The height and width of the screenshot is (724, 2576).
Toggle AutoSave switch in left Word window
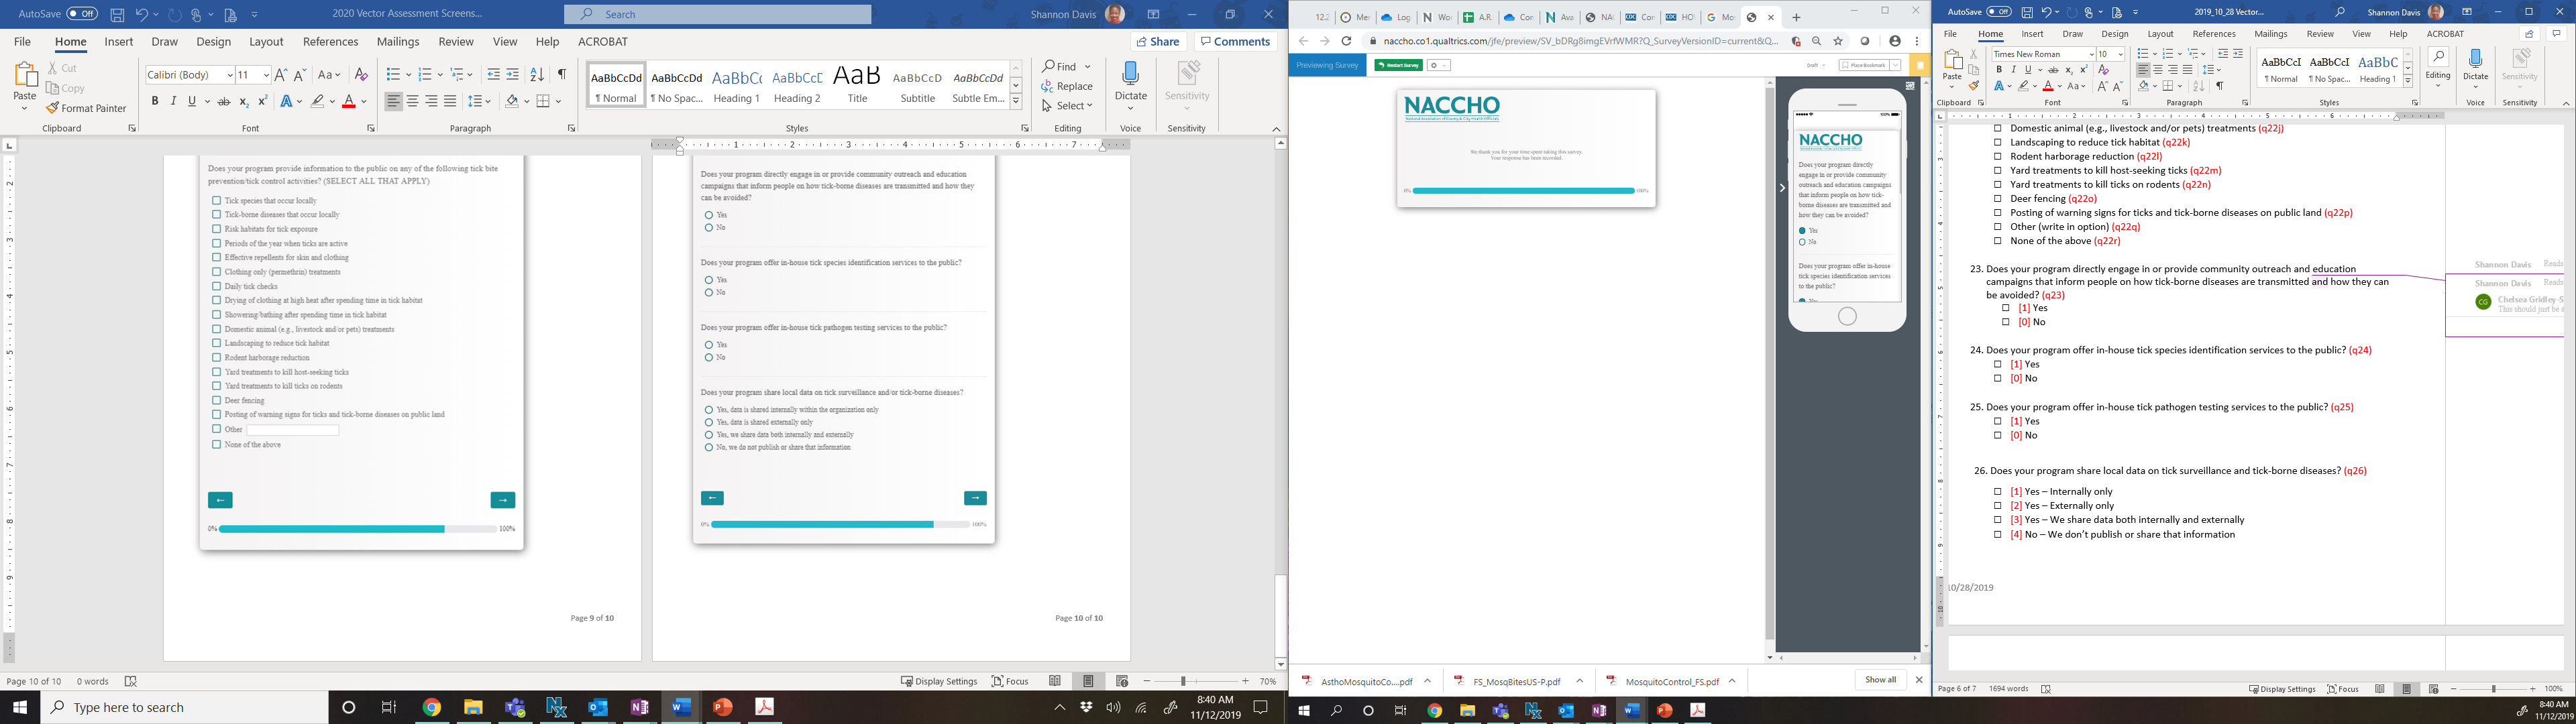point(82,14)
